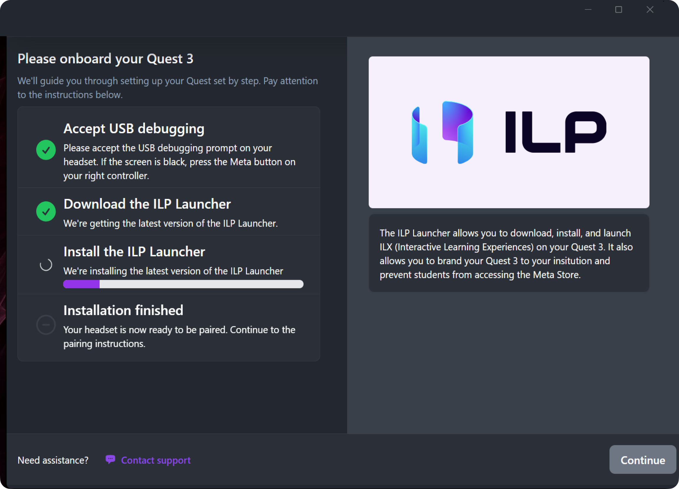Click the Continue button

[x=642, y=460]
